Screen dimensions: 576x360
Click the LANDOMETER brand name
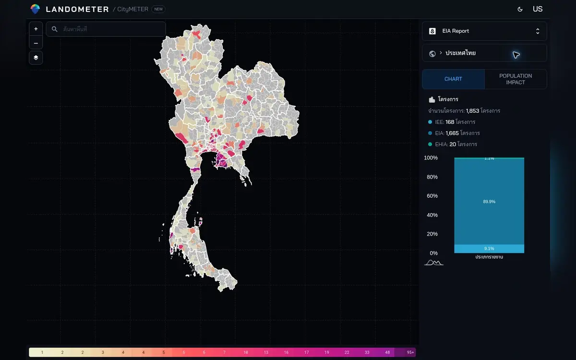coord(77,9)
